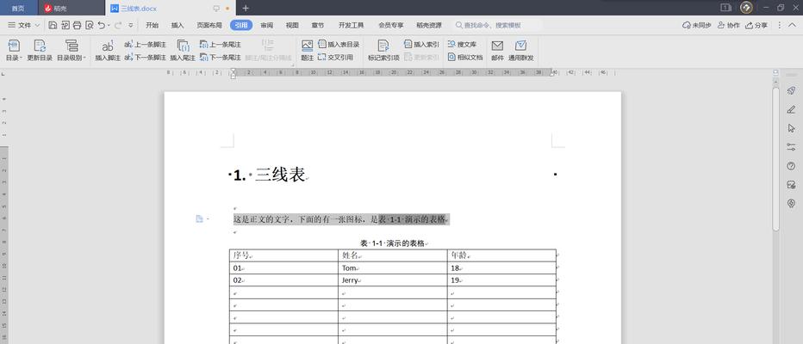Open the 会员专享 tab

[x=391, y=25]
